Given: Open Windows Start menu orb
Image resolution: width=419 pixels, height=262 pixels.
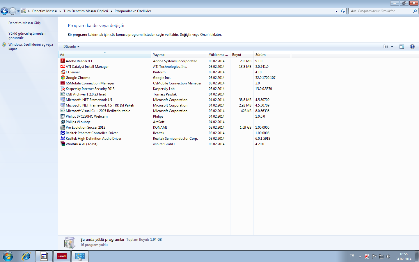Looking at the screenshot, I should coord(8,256).
